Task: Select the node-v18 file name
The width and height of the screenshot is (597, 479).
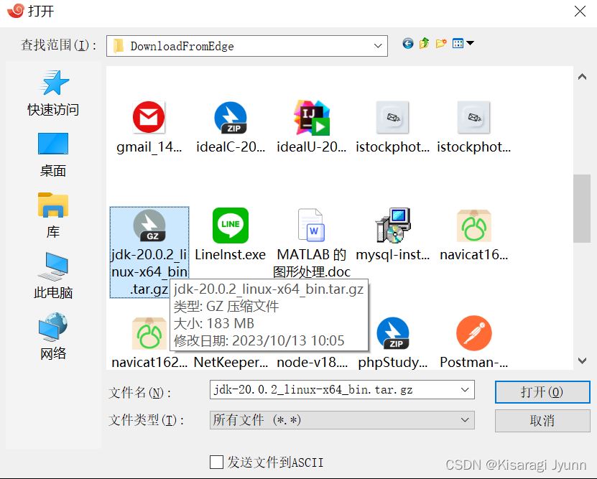Action: coord(312,362)
